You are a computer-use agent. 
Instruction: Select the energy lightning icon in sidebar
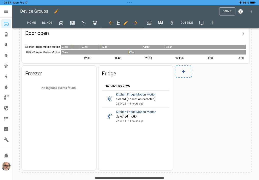coord(6,76)
